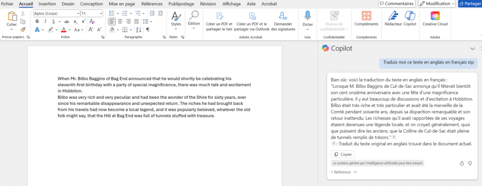482x186 pixels.
Task: Apply text highlight color
Action: click(51, 30)
